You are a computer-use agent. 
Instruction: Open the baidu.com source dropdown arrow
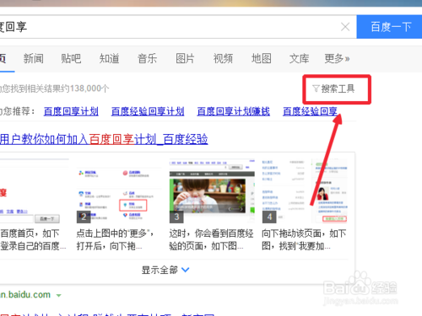coord(59,296)
